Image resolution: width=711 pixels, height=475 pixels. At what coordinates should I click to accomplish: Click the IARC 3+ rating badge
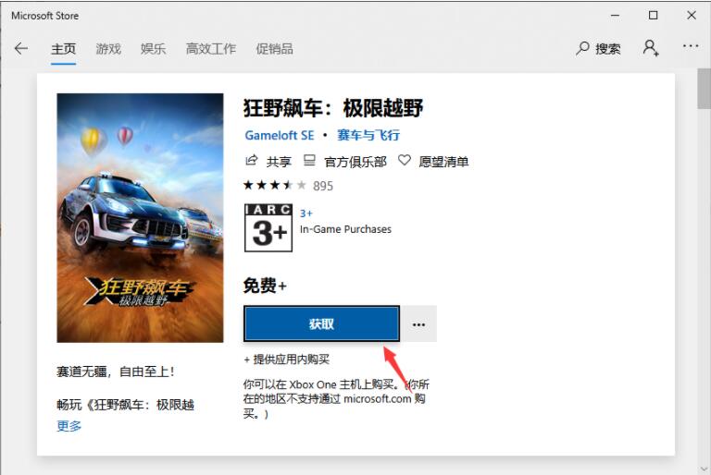pyautogui.click(x=268, y=227)
